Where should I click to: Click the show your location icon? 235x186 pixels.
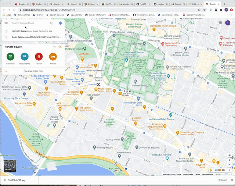click(x=229, y=155)
